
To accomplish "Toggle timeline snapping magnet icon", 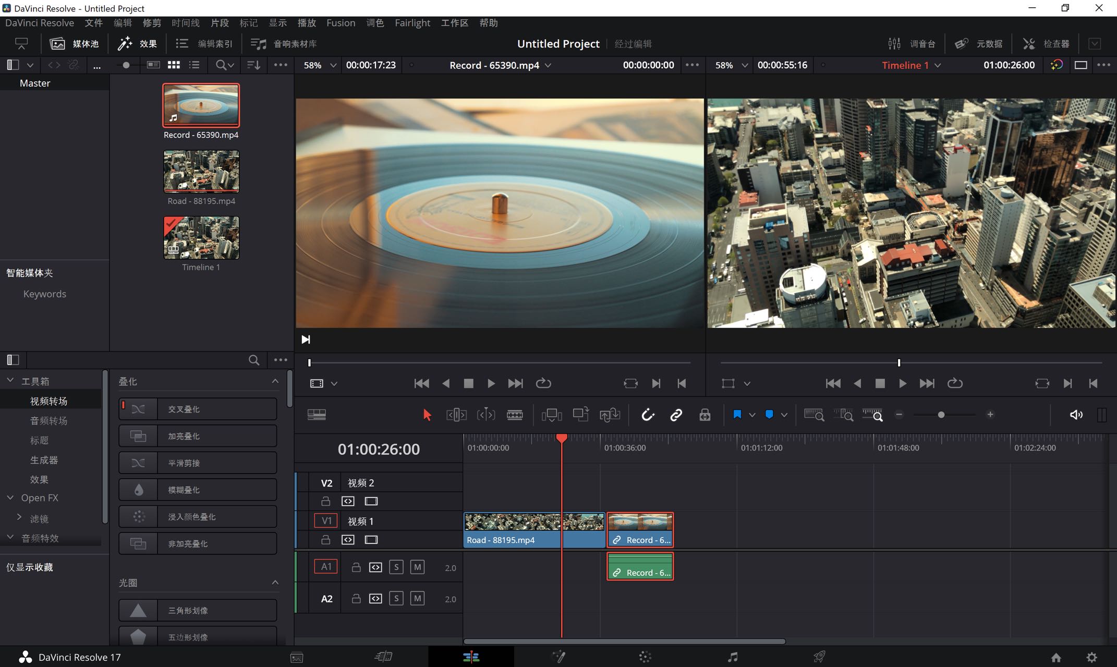I will [647, 415].
